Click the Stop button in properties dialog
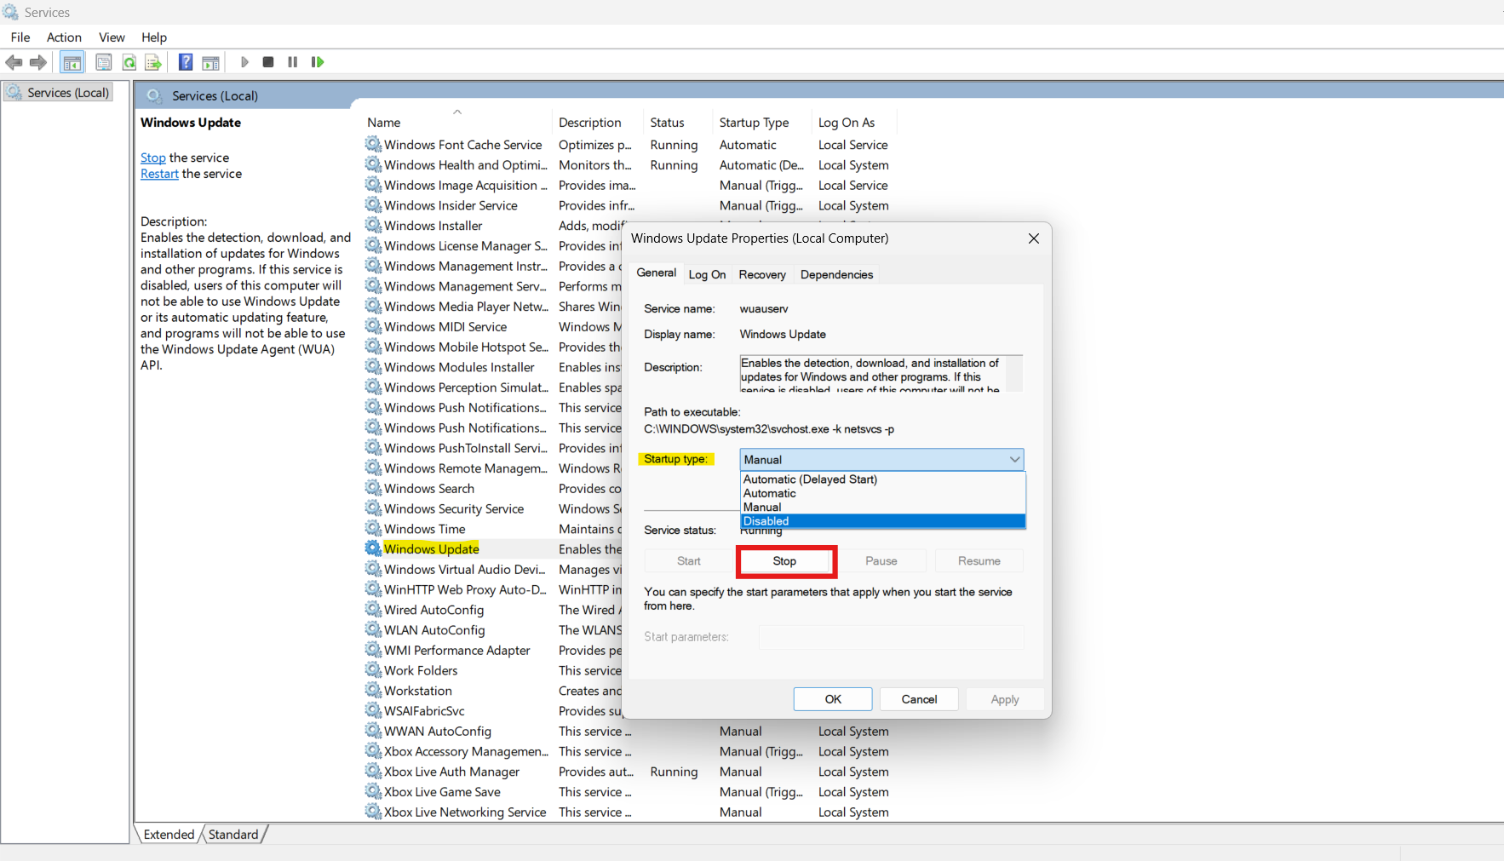The width and height of the screenshot is (1504, 861). point(784,561)
